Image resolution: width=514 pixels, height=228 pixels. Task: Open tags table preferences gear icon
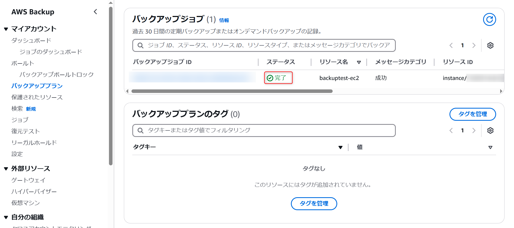490,130
